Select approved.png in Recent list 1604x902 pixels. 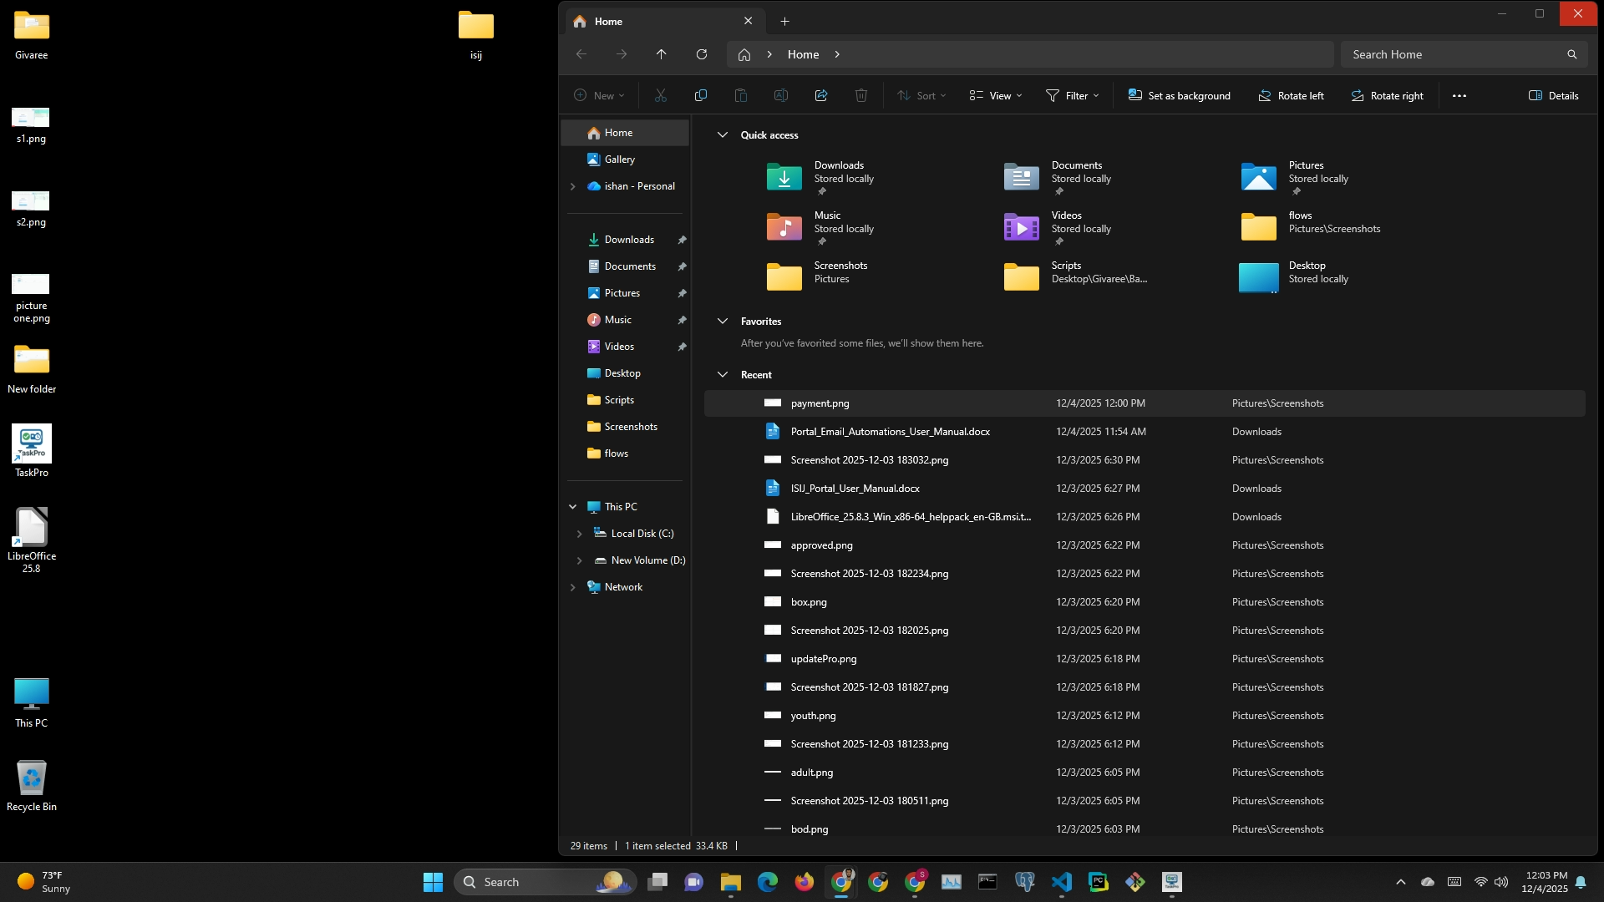tap(821, 545)
